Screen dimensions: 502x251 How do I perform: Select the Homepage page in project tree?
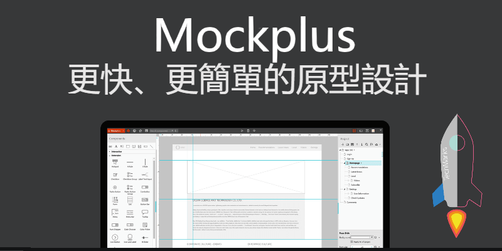coord(355,163)
